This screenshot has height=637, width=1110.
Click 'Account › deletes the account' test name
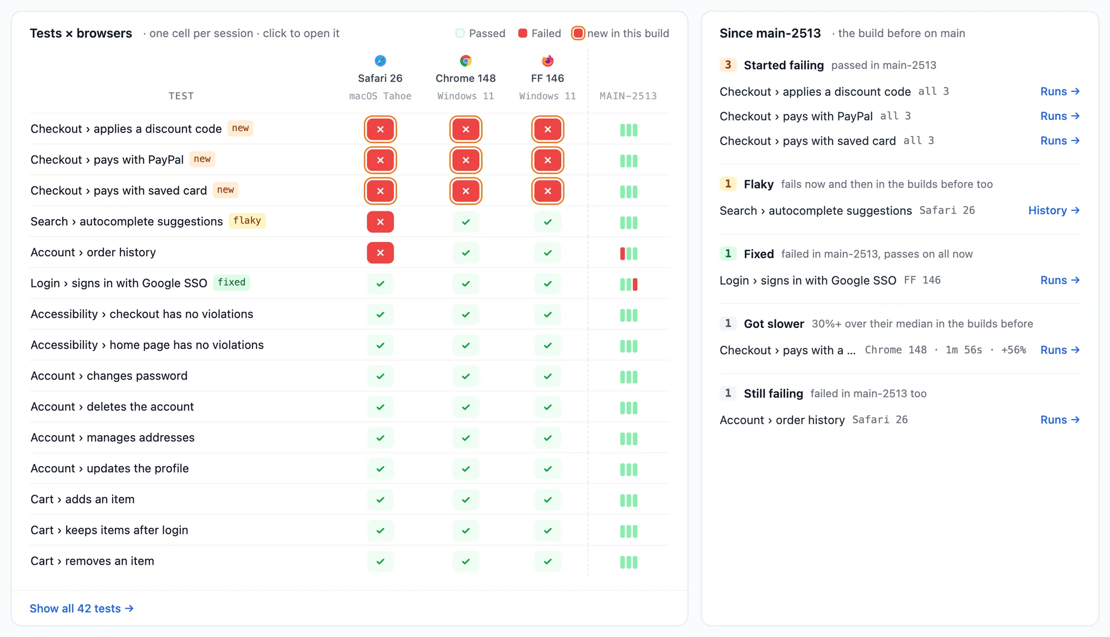112,407
